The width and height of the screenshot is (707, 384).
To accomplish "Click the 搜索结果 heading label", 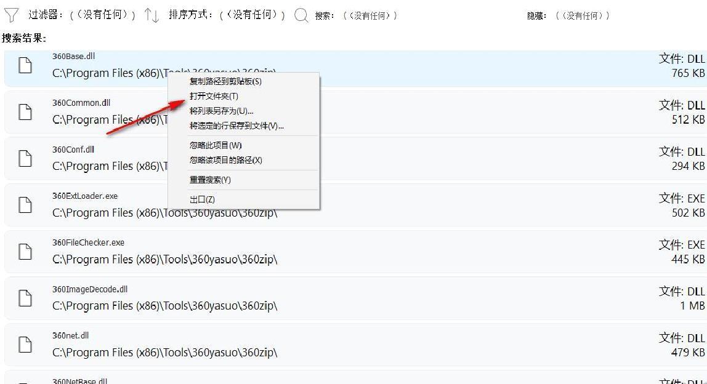I will tap(24, 38).
